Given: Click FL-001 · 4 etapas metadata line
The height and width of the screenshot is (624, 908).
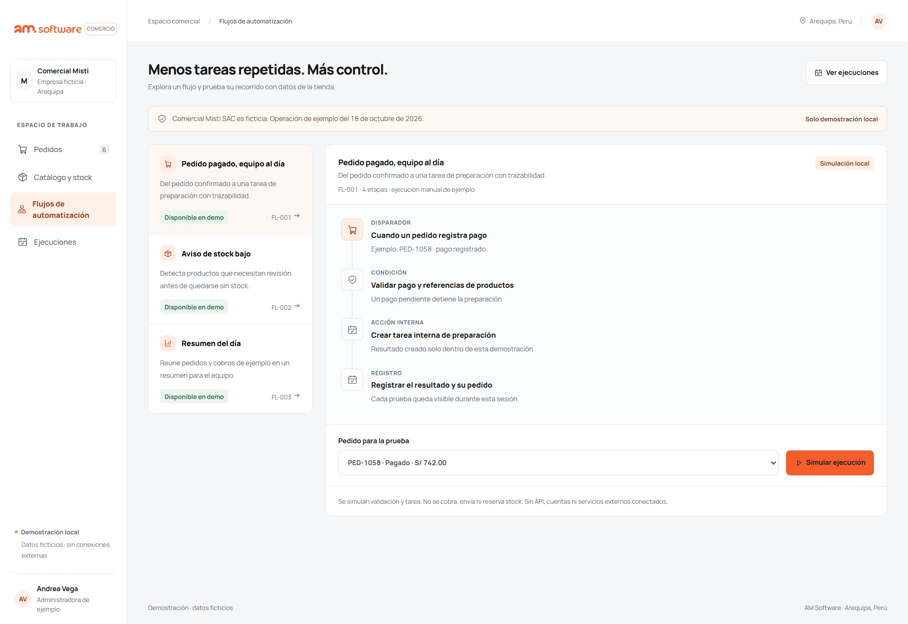Looking at the screenshot, I should [406, 189].
